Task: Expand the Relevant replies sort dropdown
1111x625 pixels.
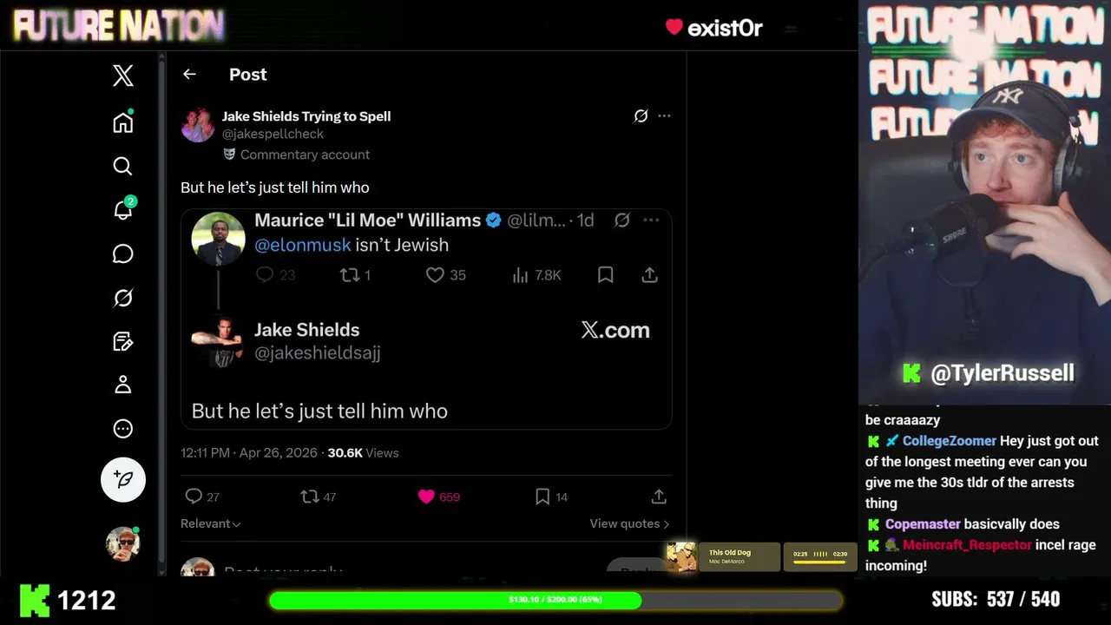Action: (211, 523)
